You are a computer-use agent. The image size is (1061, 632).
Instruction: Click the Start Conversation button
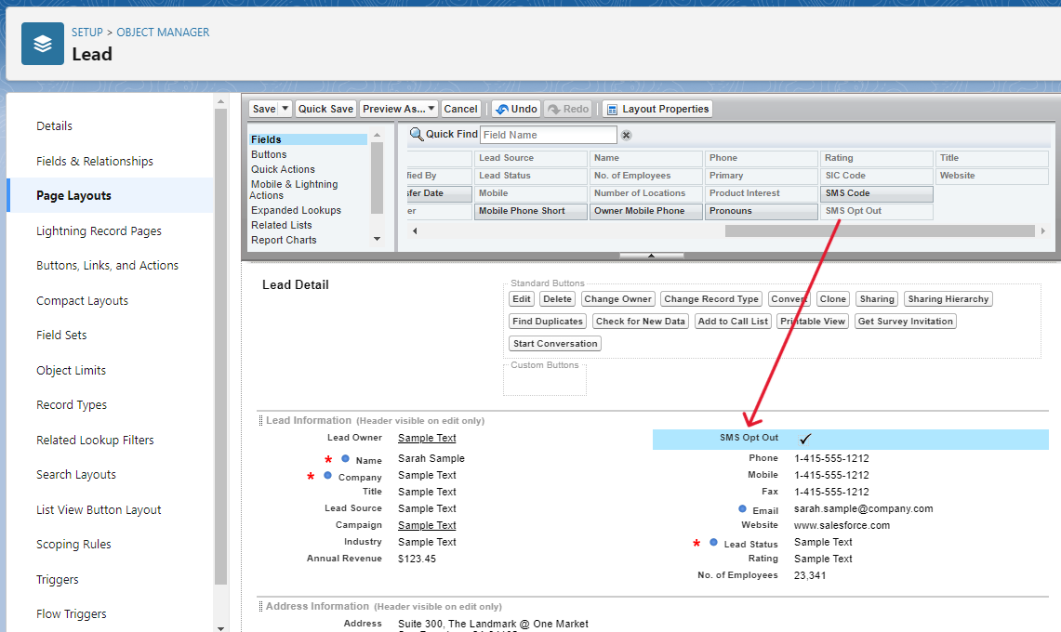tap(555, 344)
